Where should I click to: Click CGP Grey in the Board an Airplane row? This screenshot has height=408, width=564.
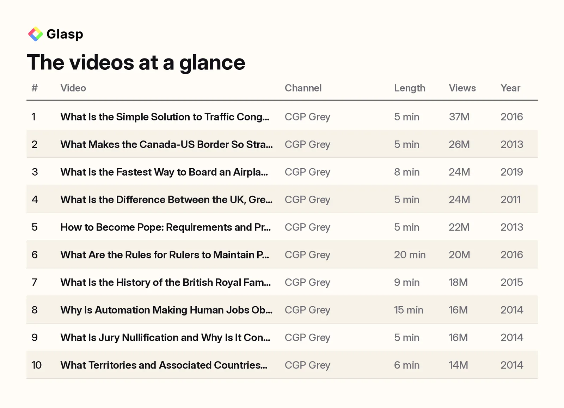click(x=307, y=172)
